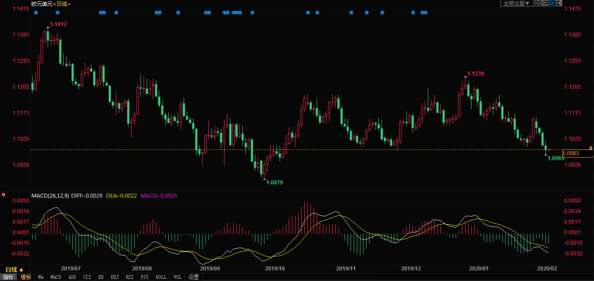
Task: Click the small red icon left of the MACD panel
Action: (x=4, y=194)
